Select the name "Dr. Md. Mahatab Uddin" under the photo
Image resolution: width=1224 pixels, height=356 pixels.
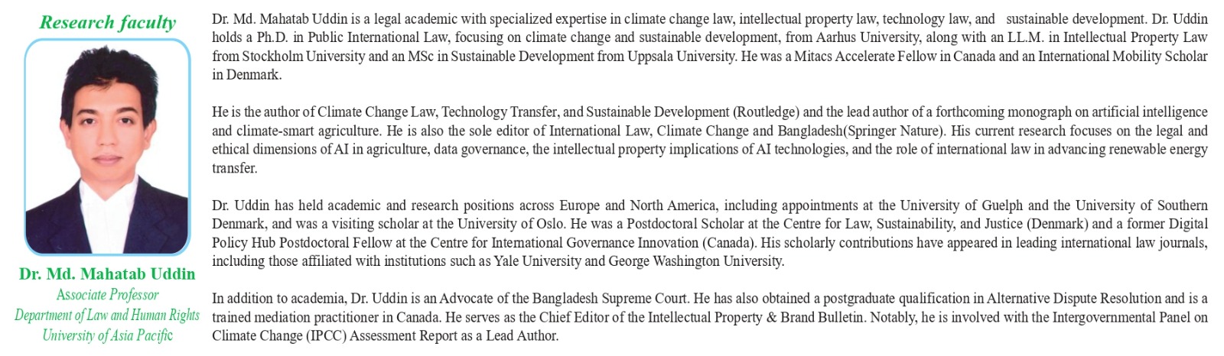[107, 273]
